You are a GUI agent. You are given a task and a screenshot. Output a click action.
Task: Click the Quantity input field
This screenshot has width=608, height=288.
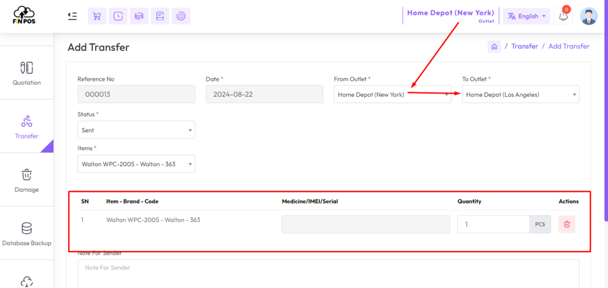[493, 224]
